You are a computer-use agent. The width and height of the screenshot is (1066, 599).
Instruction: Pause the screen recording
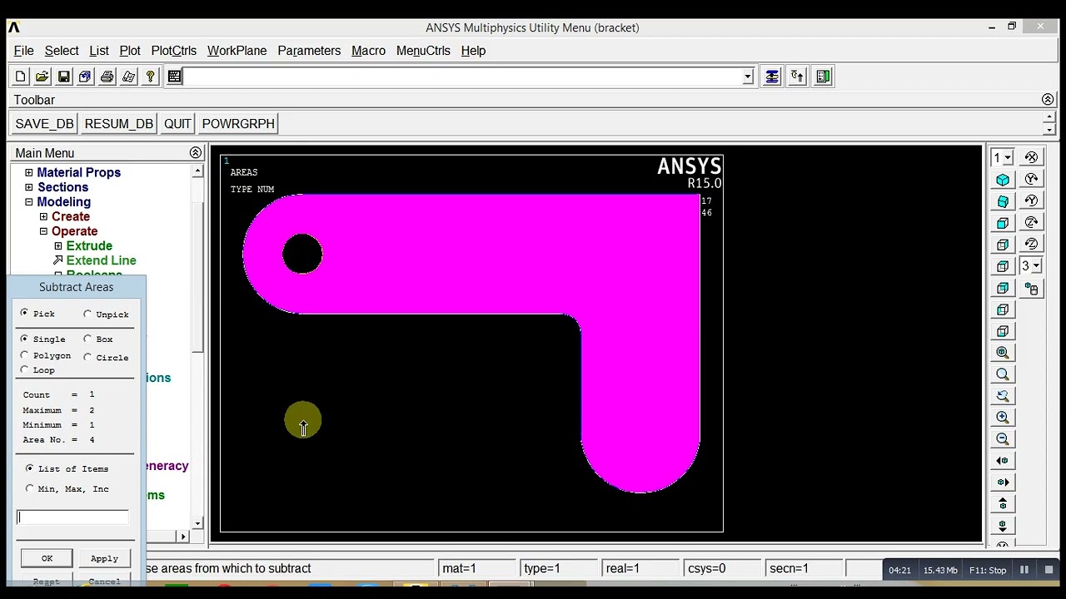click(1024, 570)
